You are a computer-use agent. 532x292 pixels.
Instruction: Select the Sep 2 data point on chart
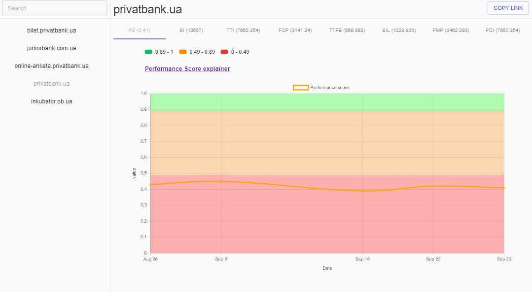[x=221, y=181]
